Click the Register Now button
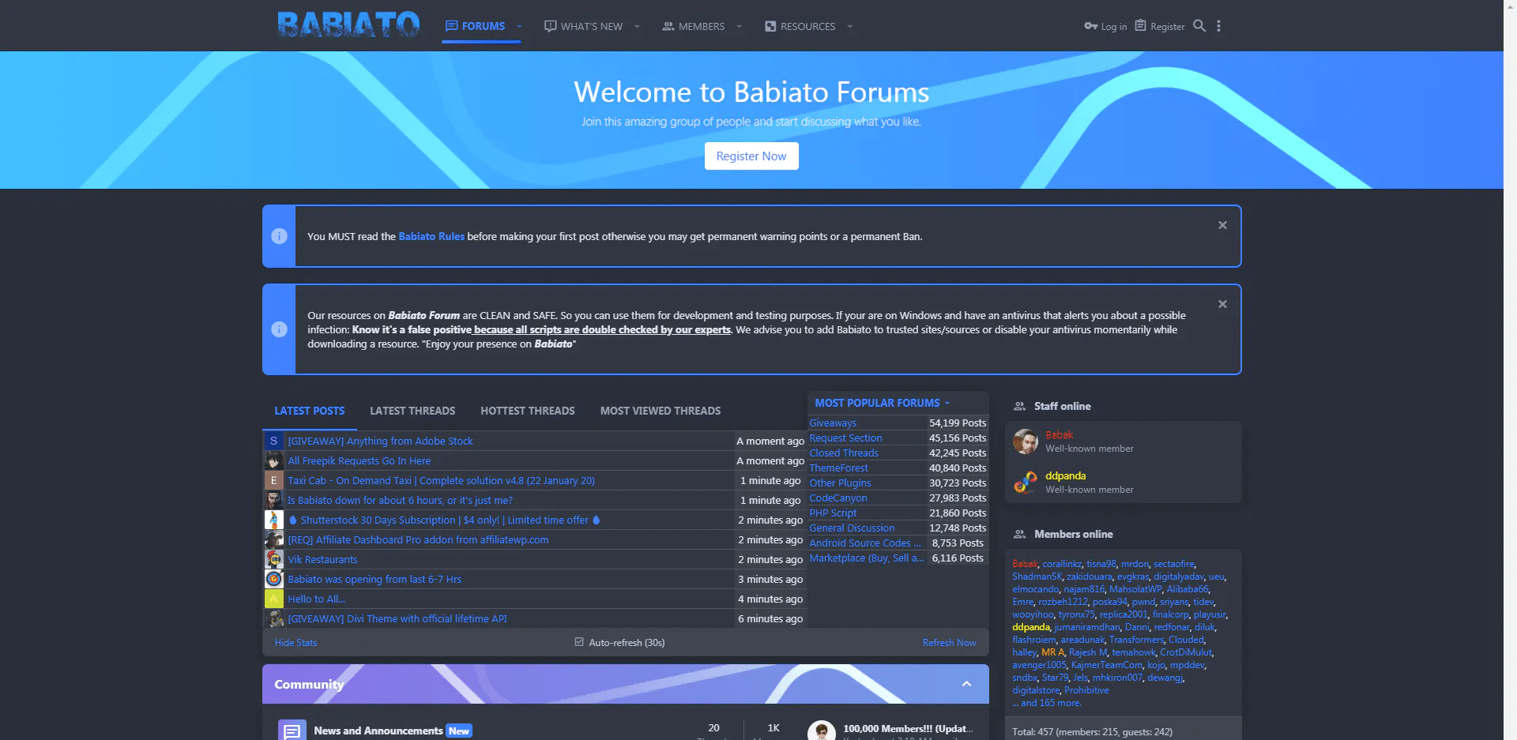1517x740 pixels. click(x=751, y=156)
